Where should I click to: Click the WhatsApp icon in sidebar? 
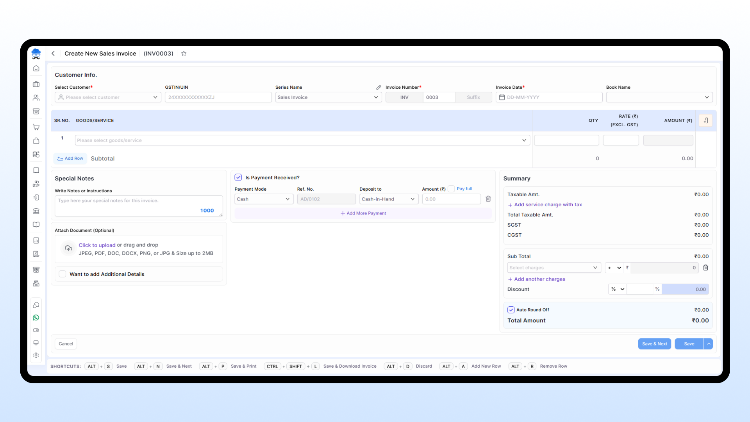point(36,317)
